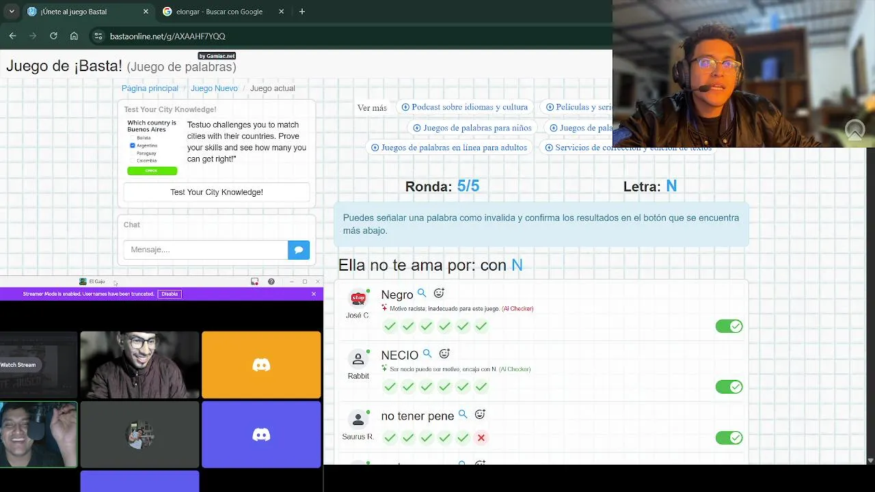Select the laughing man with microphone video tile

[x=38, y=435]
